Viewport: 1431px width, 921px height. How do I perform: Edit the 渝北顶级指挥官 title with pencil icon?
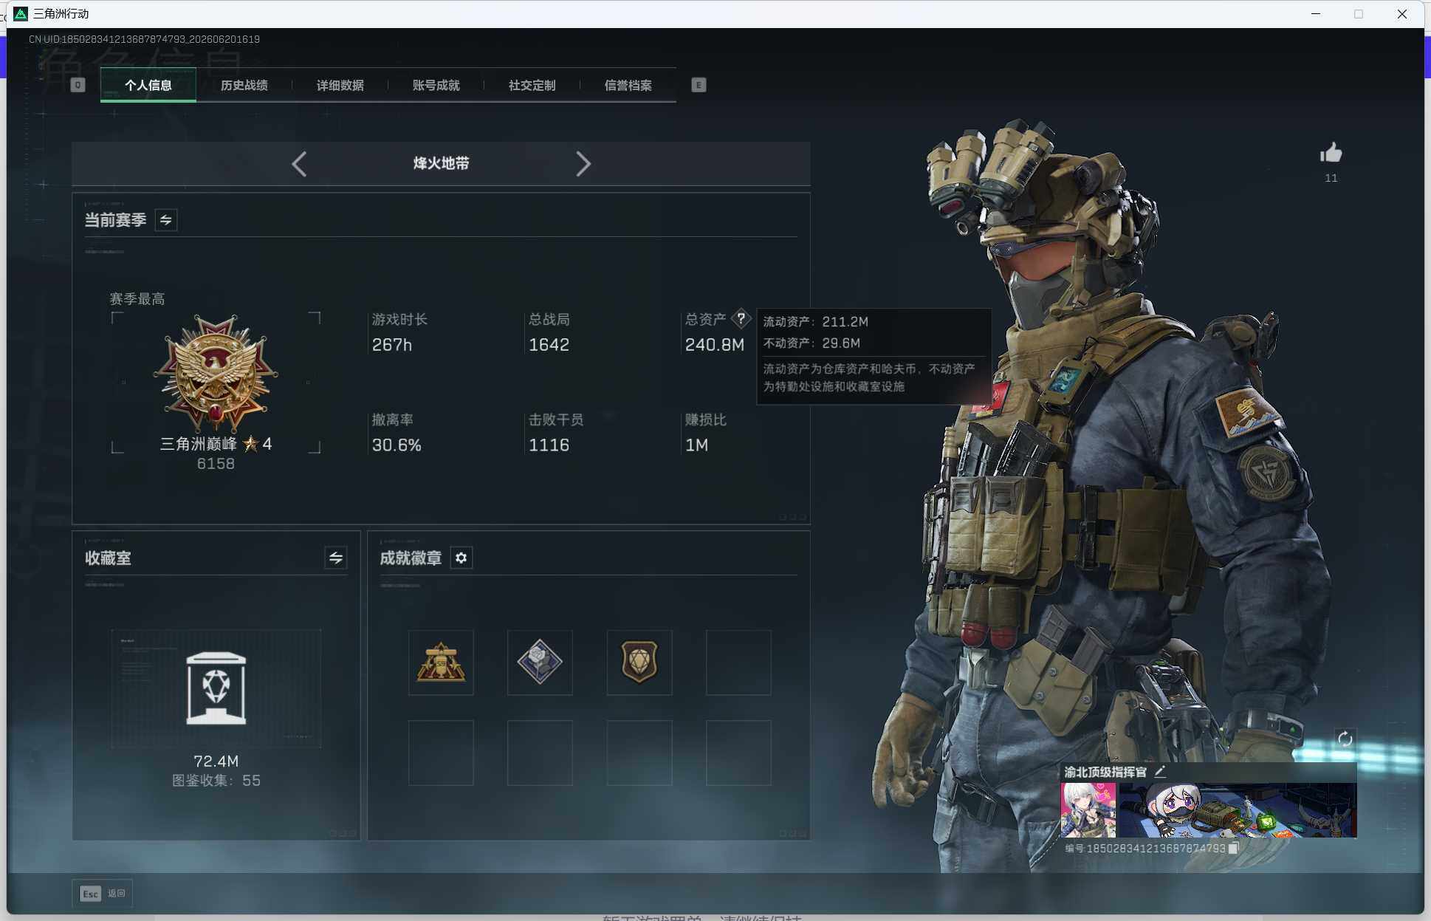(1160, 772)
